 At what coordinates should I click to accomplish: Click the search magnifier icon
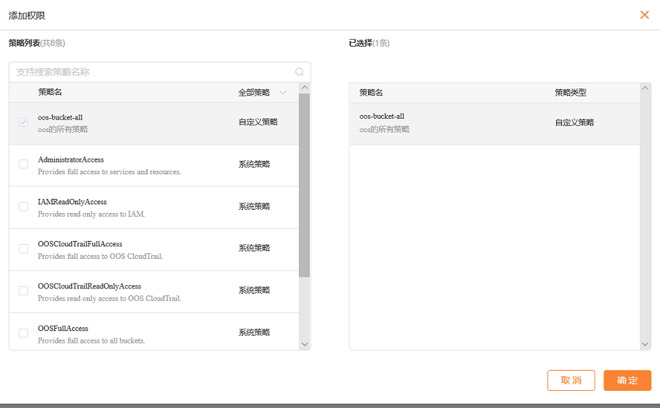click(x=300, y=71)
